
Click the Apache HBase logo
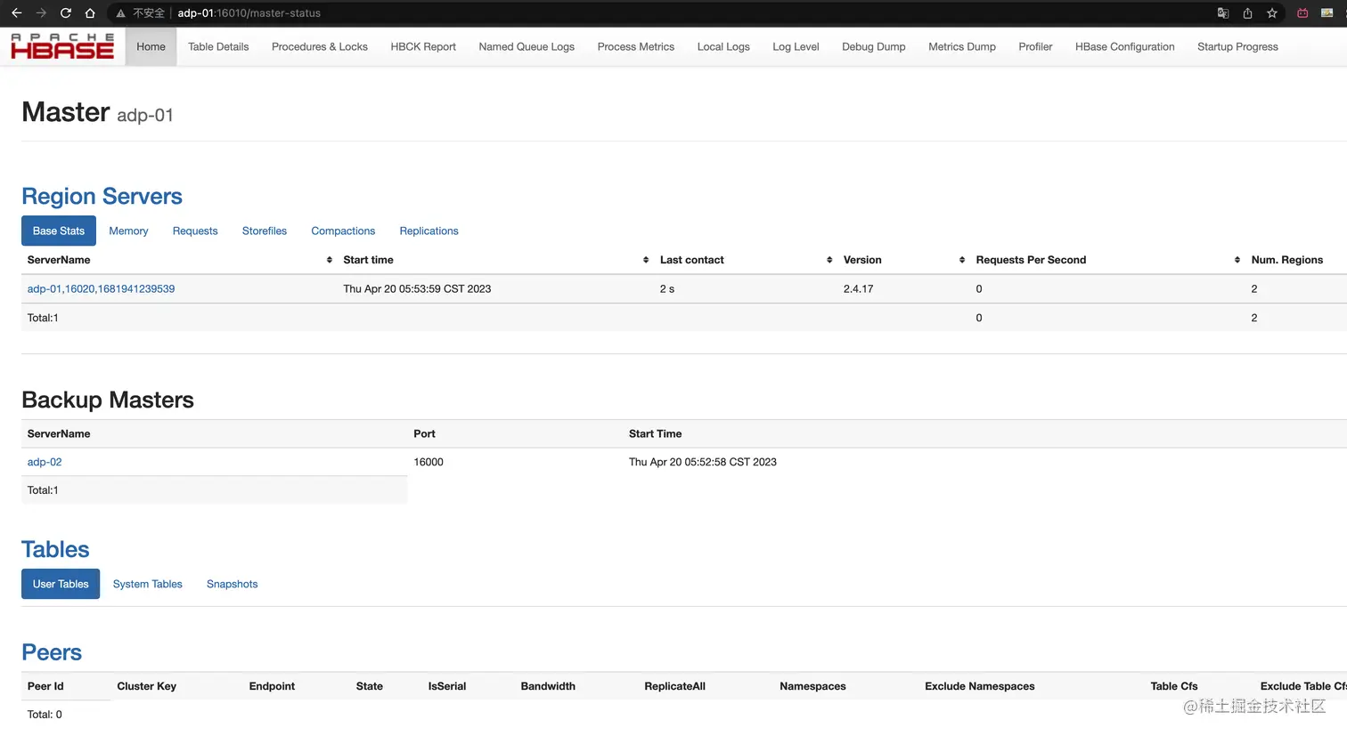pos(61,46)
